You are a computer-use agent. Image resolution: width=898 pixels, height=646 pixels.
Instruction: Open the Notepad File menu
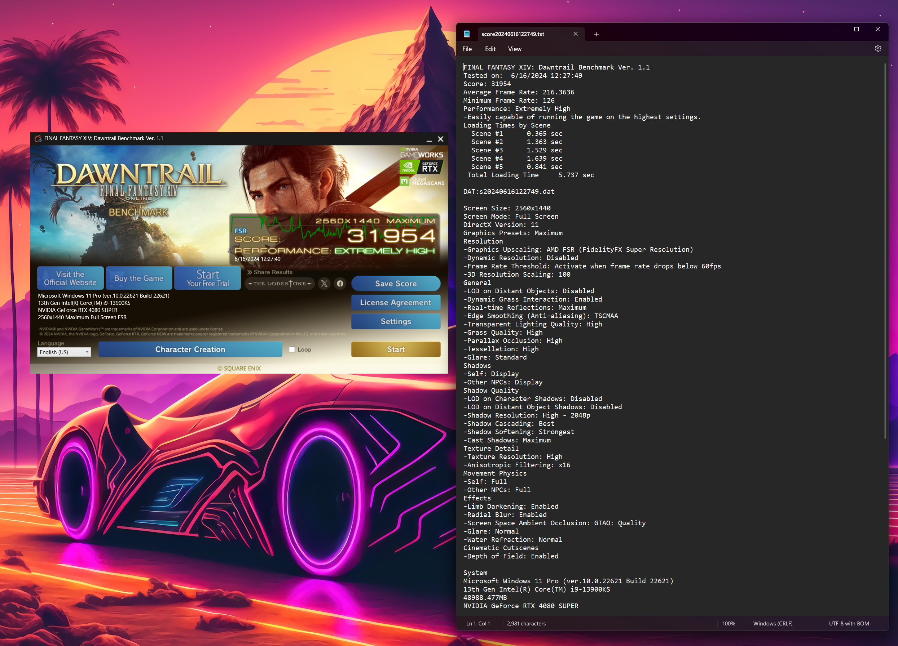click(467, 49)
